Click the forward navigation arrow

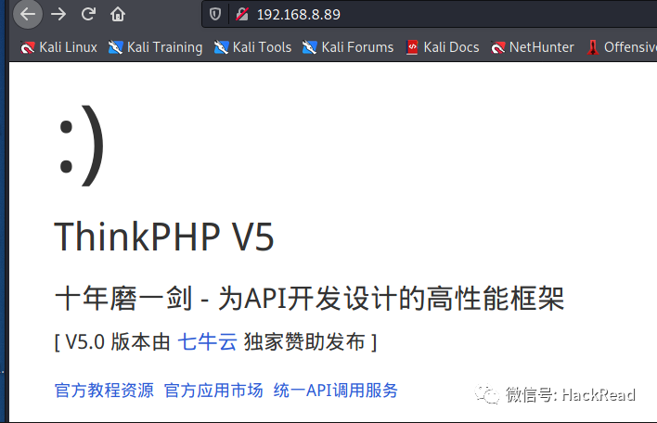pos(58,14)
